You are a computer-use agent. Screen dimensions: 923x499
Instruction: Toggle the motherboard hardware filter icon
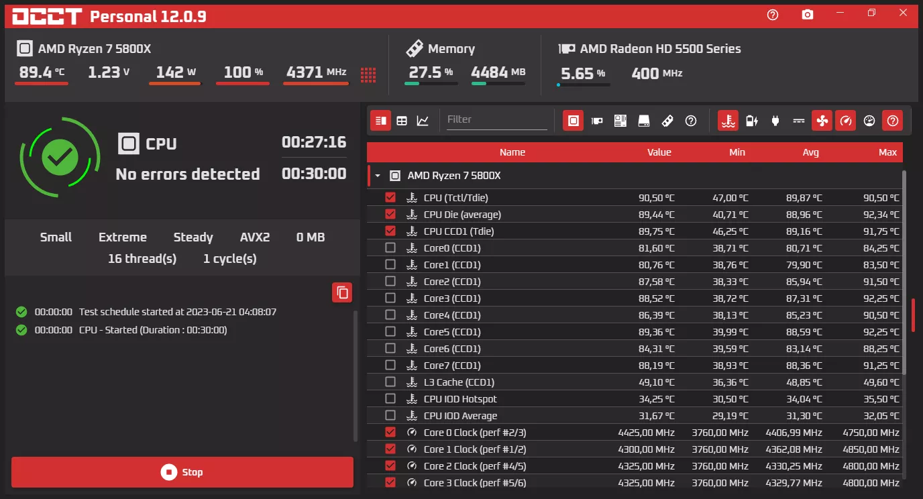[620, 121]
